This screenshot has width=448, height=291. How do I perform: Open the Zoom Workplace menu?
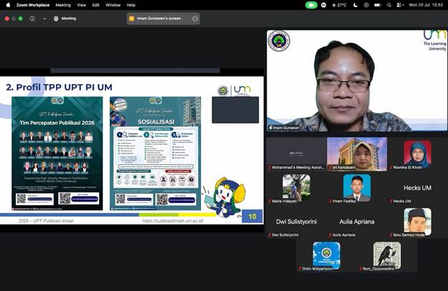tap(33, 5)
